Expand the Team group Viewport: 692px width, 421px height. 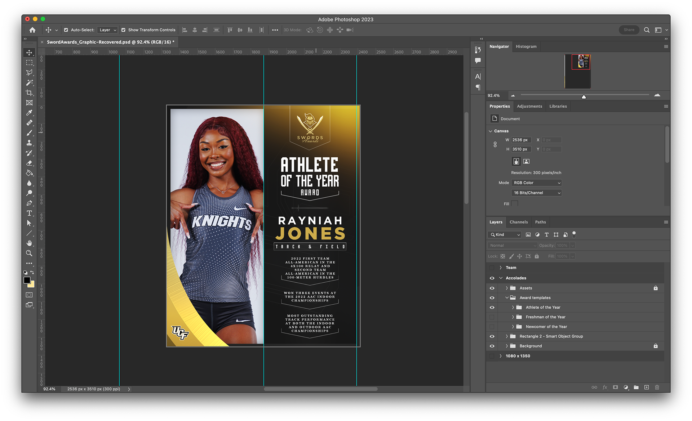point(501,268)
